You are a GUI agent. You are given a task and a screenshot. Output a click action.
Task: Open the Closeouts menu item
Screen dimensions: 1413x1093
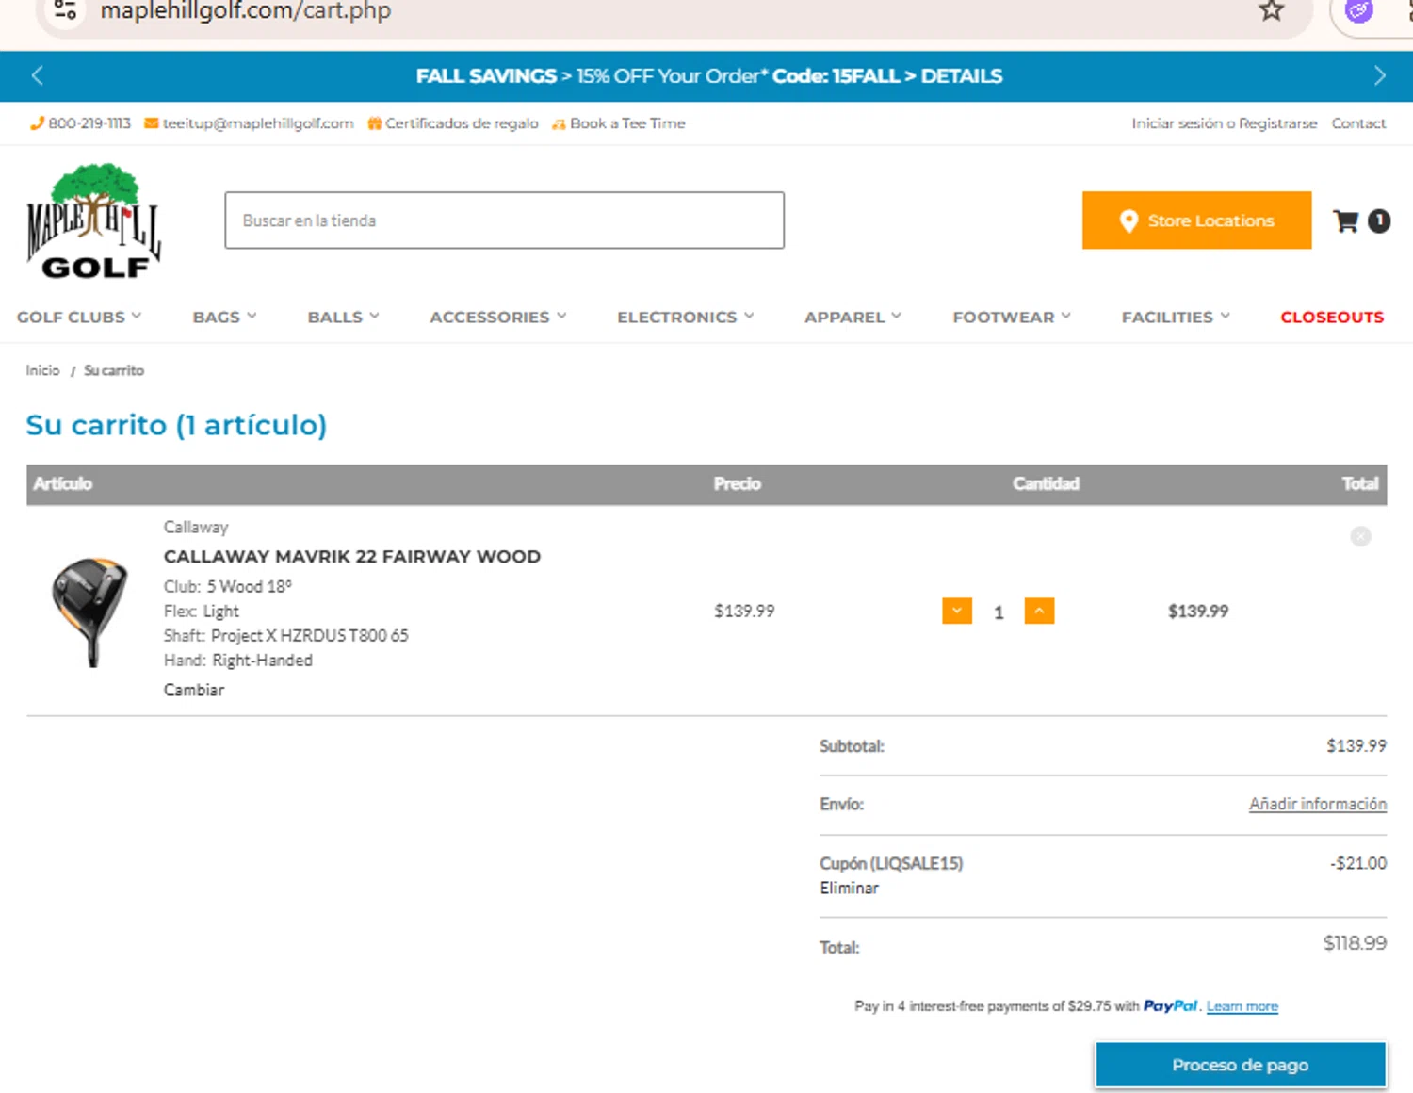coord(1332,318)
